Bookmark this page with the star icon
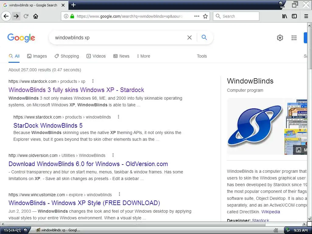 (205, 16)
